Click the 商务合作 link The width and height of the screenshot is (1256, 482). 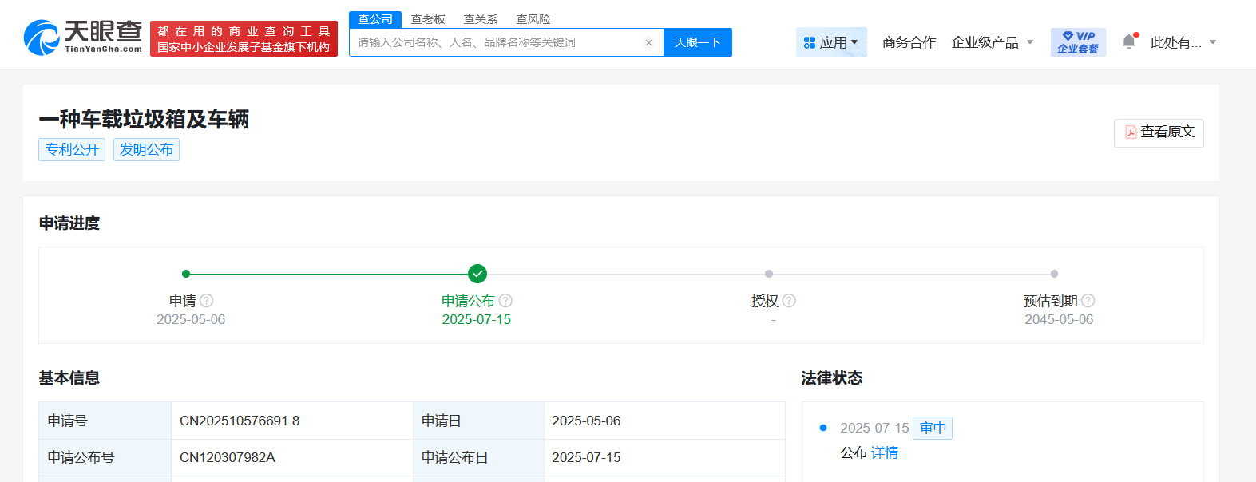click(x=909, y=42)
